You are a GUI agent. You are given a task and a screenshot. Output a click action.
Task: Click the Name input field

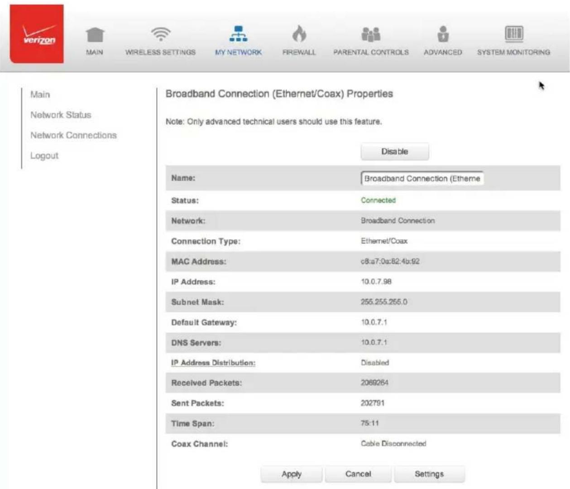point(422,179)
